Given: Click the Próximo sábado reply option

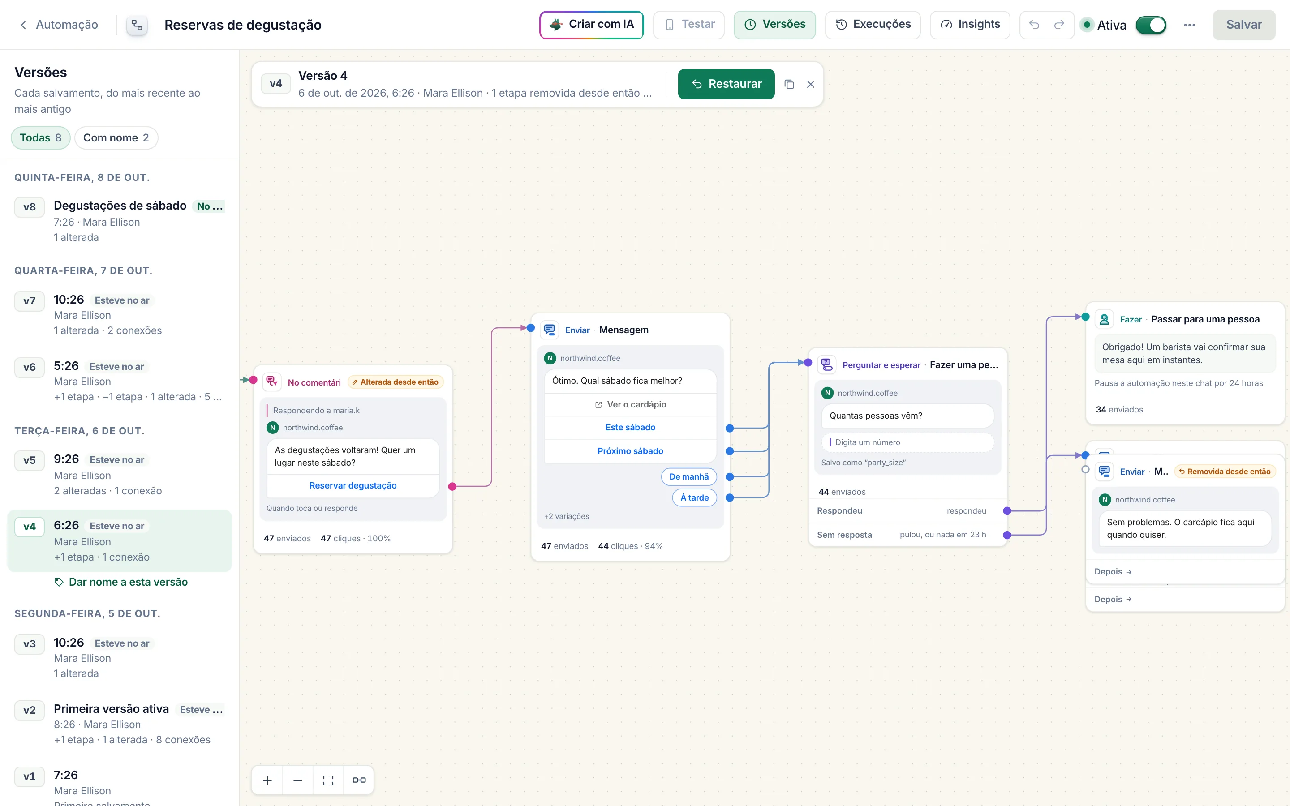Looking at the screenshot, I should click(x=630, y=451).
